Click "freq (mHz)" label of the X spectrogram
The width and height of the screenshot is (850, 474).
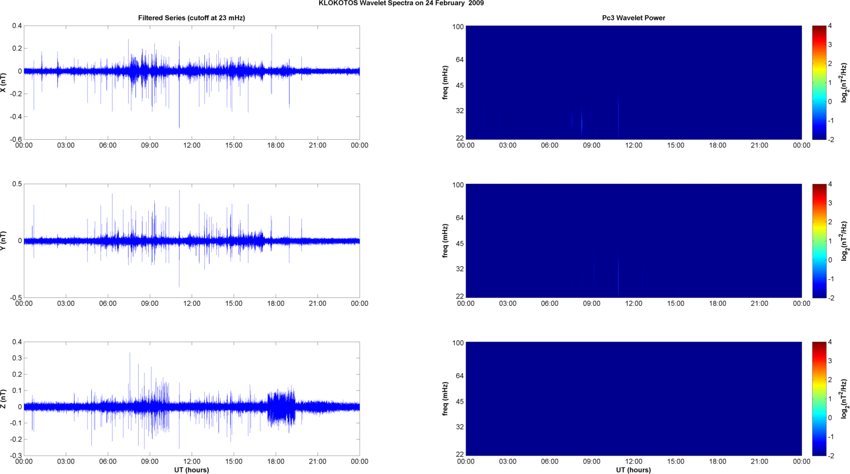click(x=446, y=82)
